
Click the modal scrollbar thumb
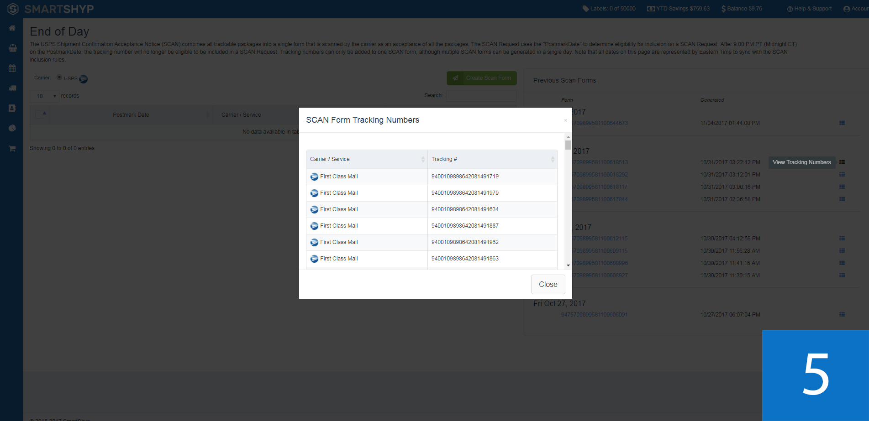568,145
